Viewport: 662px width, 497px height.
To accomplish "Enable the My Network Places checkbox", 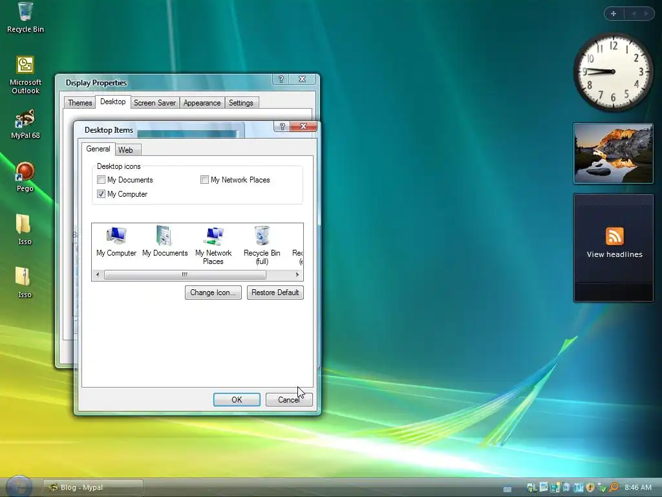I will [204, 180].
